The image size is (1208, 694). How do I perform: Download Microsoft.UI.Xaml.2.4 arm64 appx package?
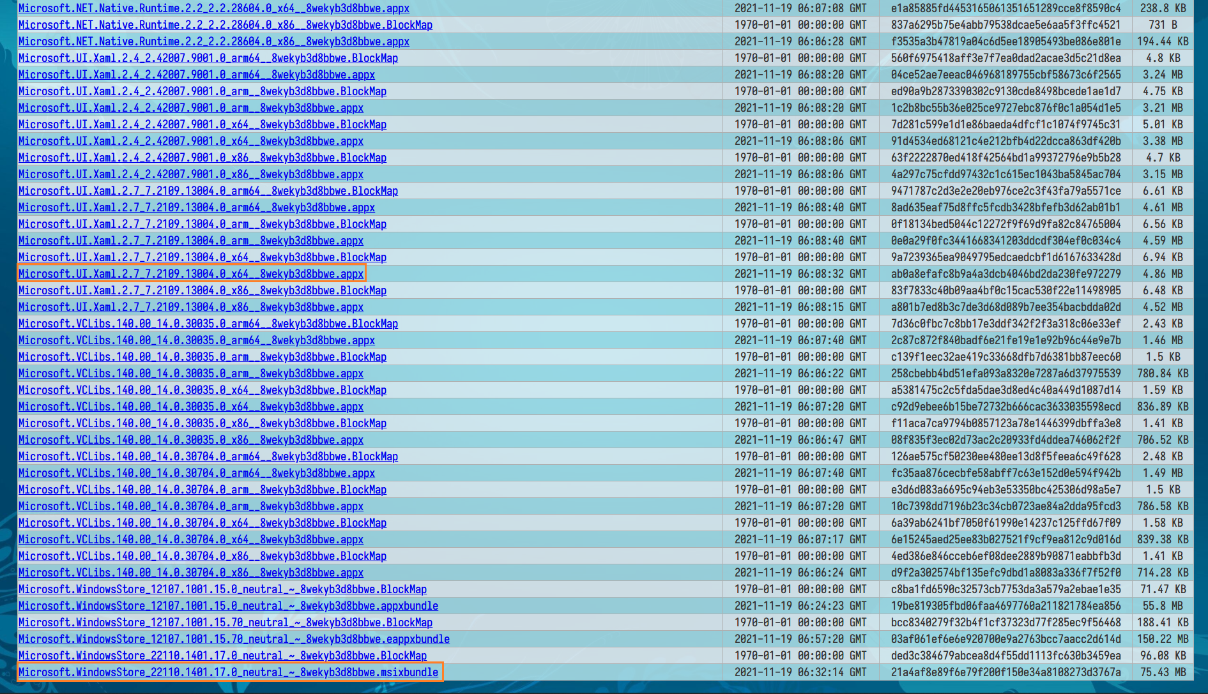point(196,75)
